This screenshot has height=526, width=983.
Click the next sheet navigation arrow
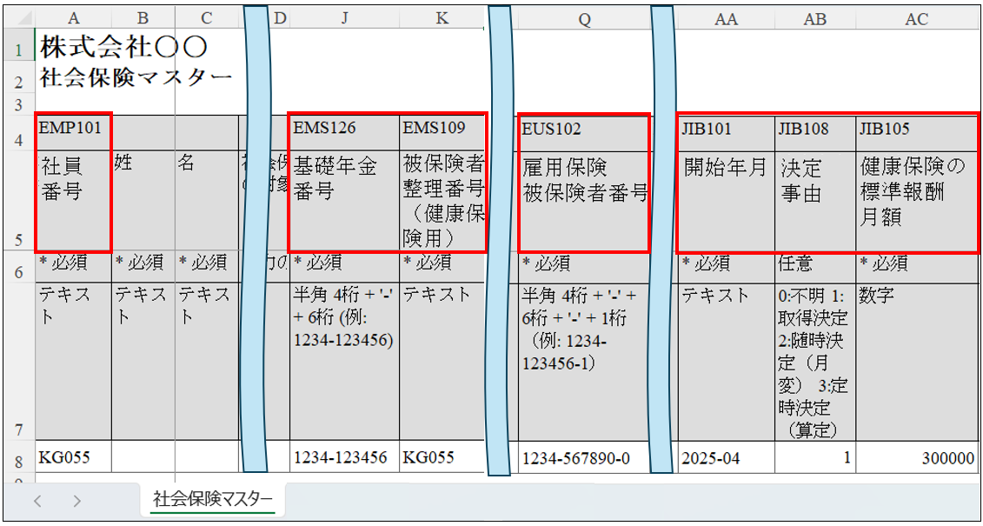[76, 501]
